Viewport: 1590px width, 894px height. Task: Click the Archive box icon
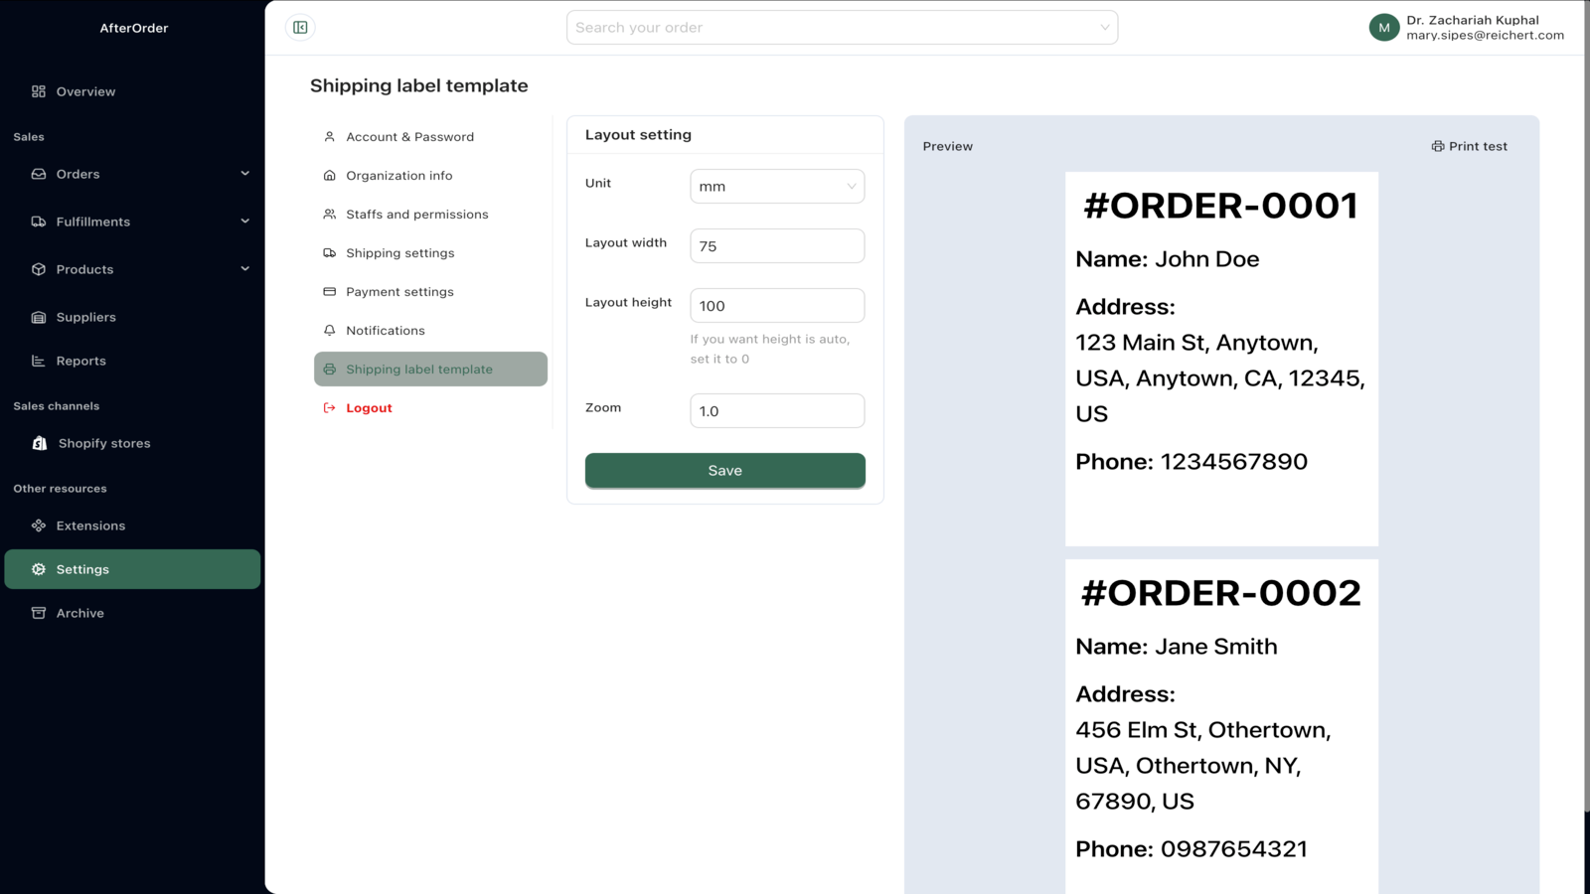click(39, 613)
